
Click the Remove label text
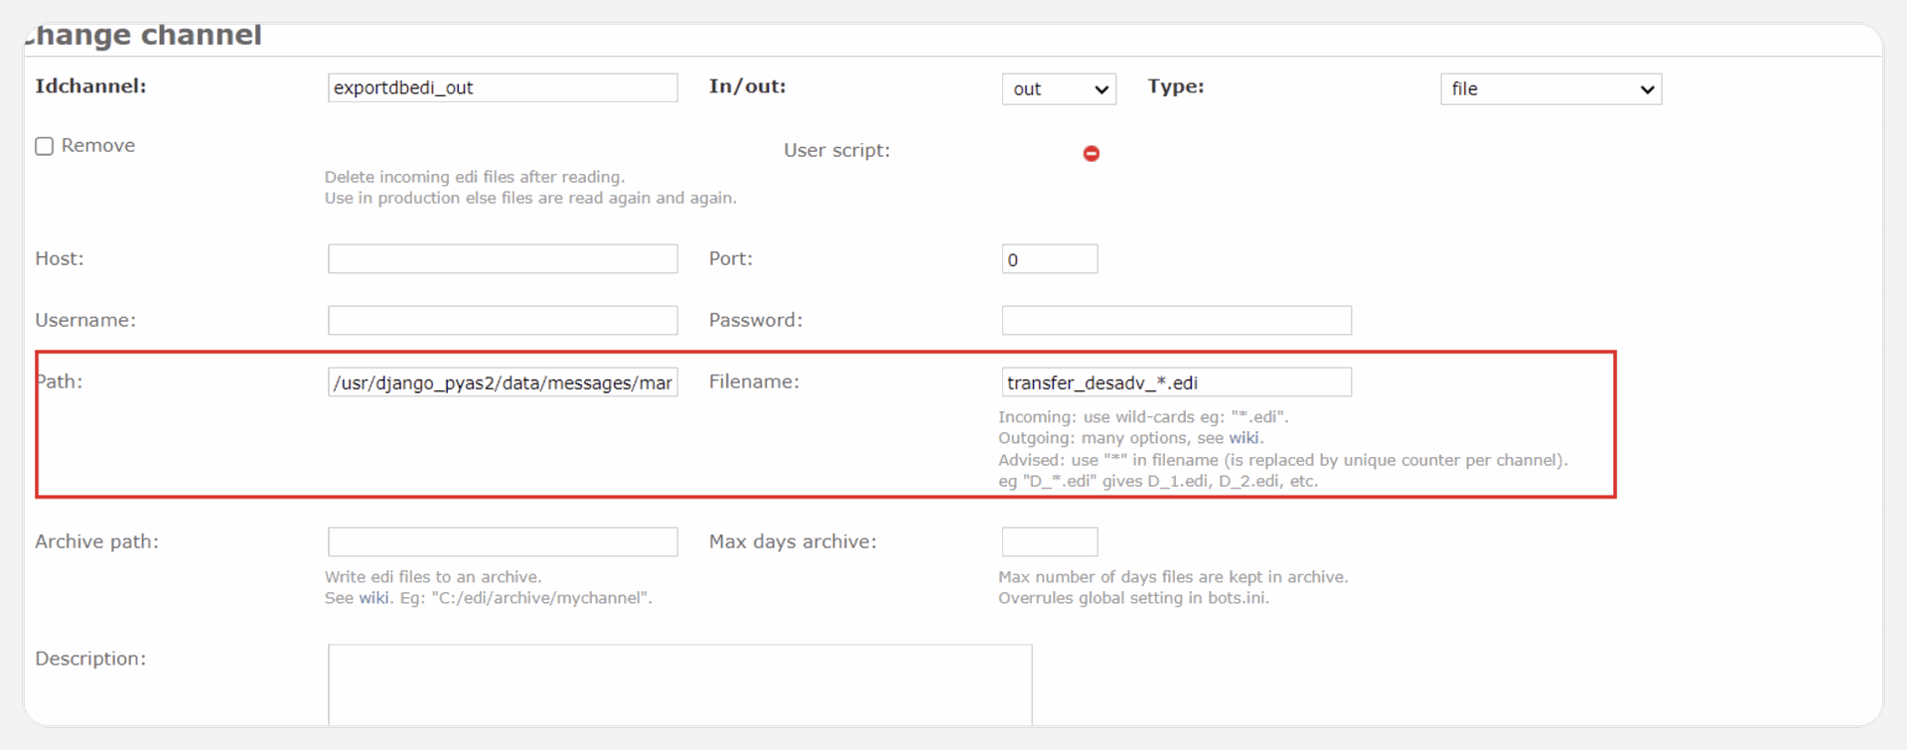coord(98,146)
